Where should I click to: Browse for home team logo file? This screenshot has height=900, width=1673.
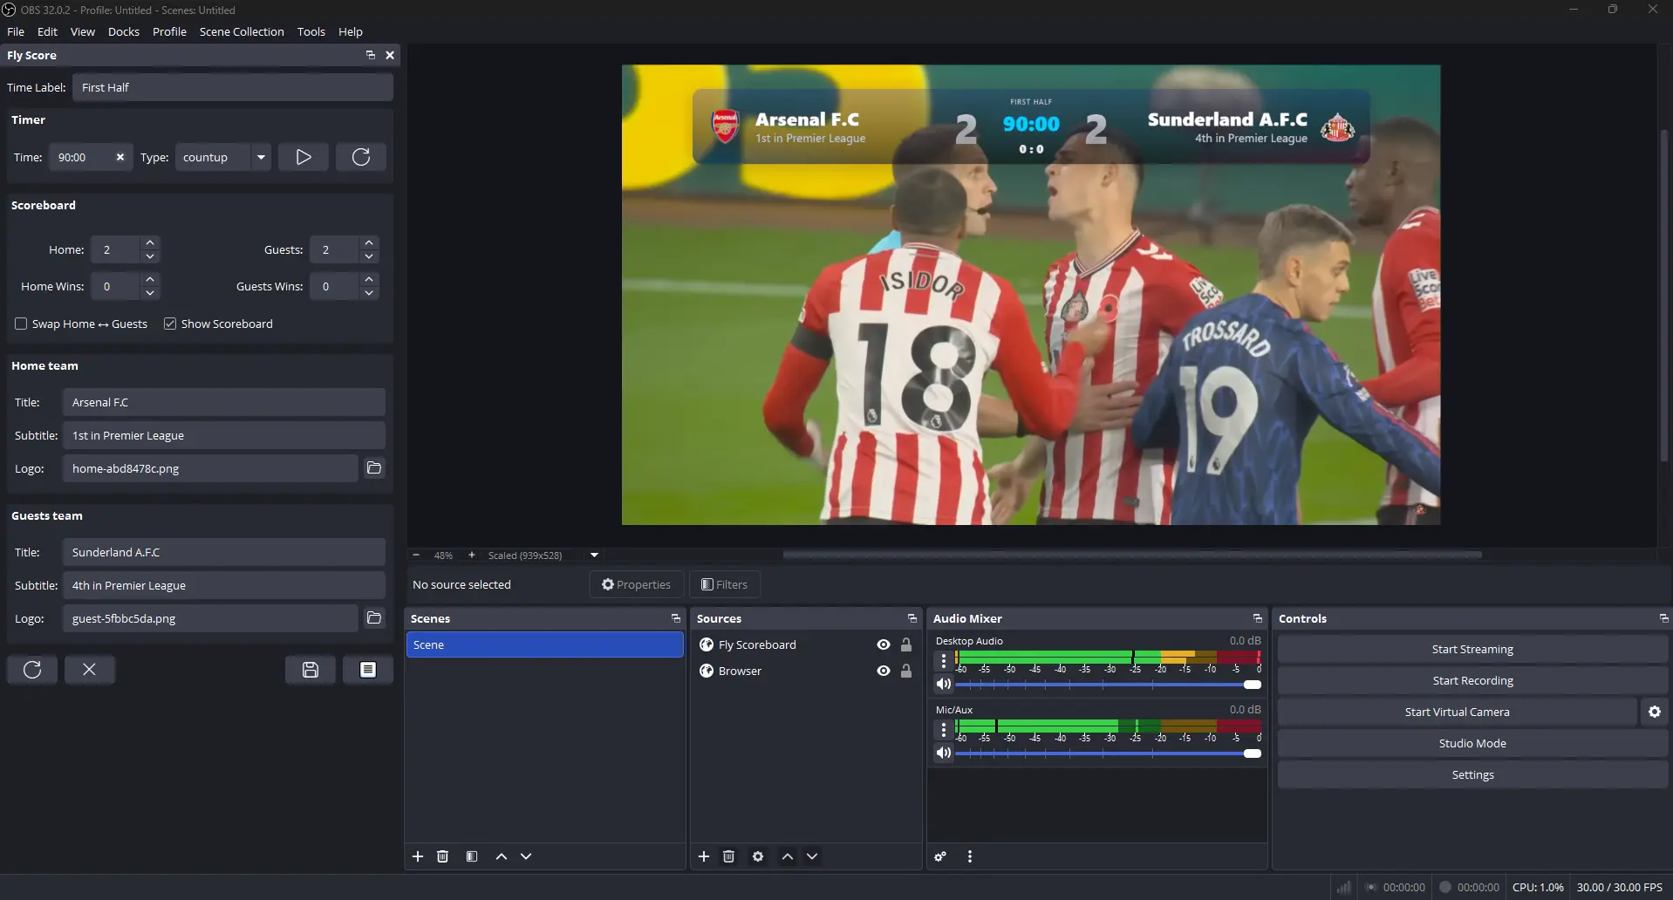click(x=373, y=468)
